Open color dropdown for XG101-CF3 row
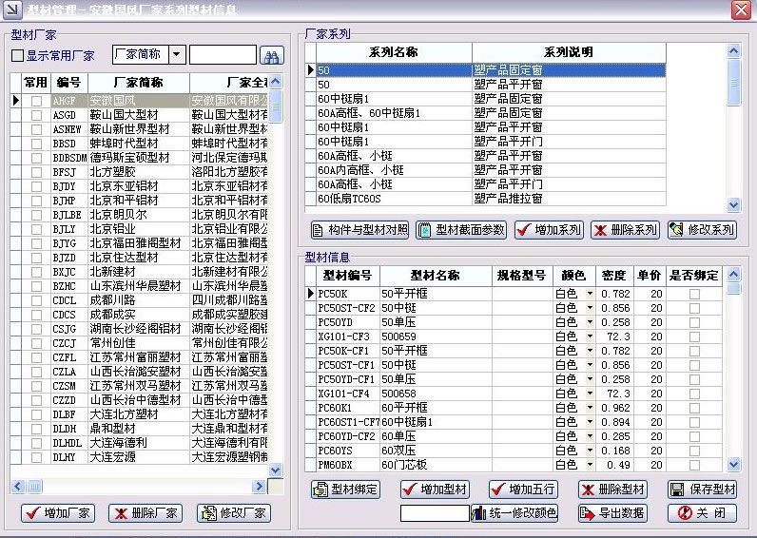Viewport: 757px width, 538px height. pyautogui.click(x=590, y=336)
